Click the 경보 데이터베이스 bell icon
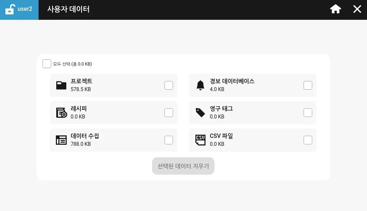The image size is (367, 211). pyautogui.click(x=200, y=85)
